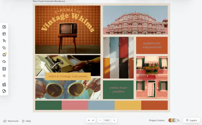The image size is (202, 125).
Task: Open the Help link
Action: (x=26, y=121)
